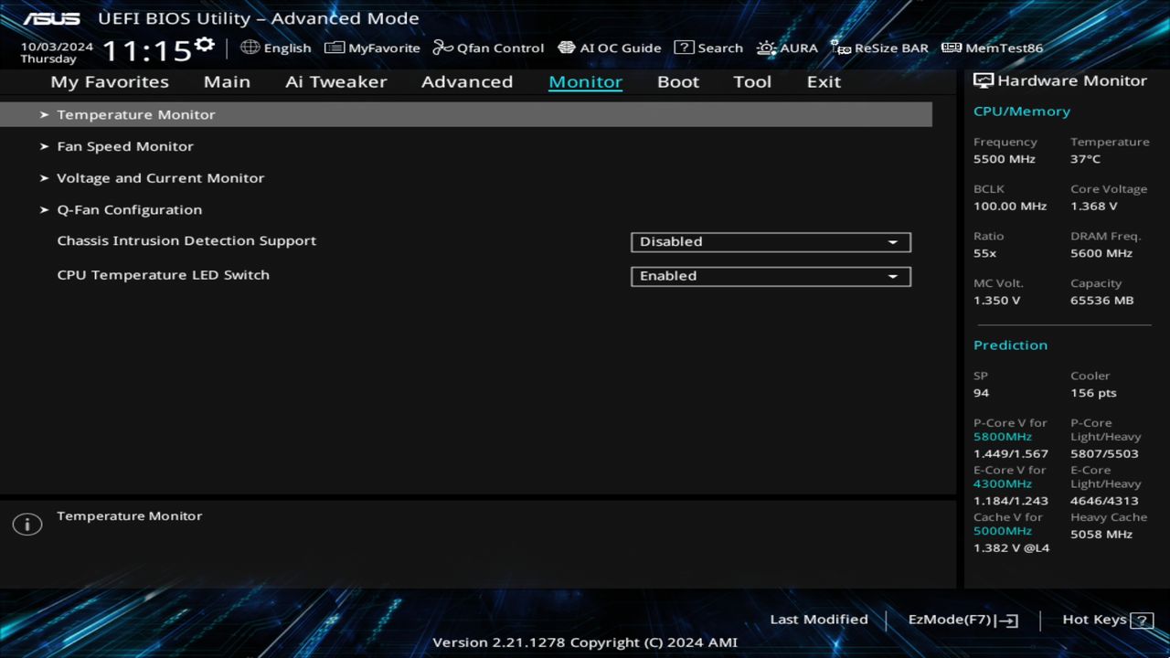Open AURA lighting settings
Image resolution: width=1170 pixels, height=658 pixels.
pyautogui.click(x=787, y=48)
